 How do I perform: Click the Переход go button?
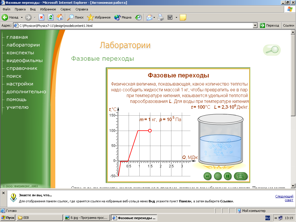(x=269, y=25)
